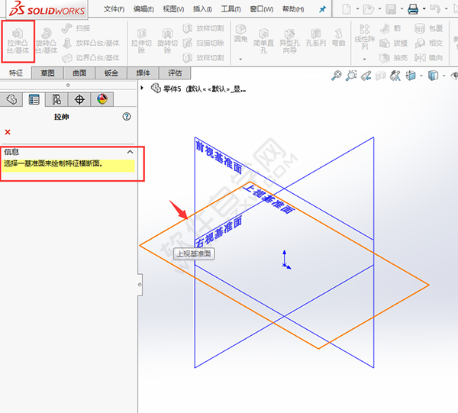
Task: Choose the 扫描 sweep boss tool
Action: pos(76,28)
